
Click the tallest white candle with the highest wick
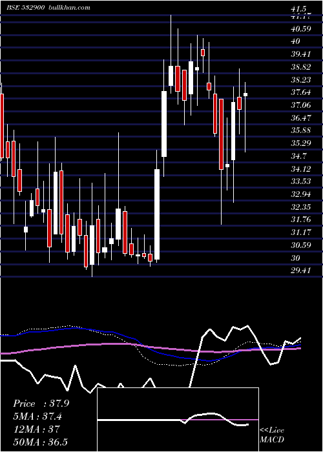tap(171, 76)
